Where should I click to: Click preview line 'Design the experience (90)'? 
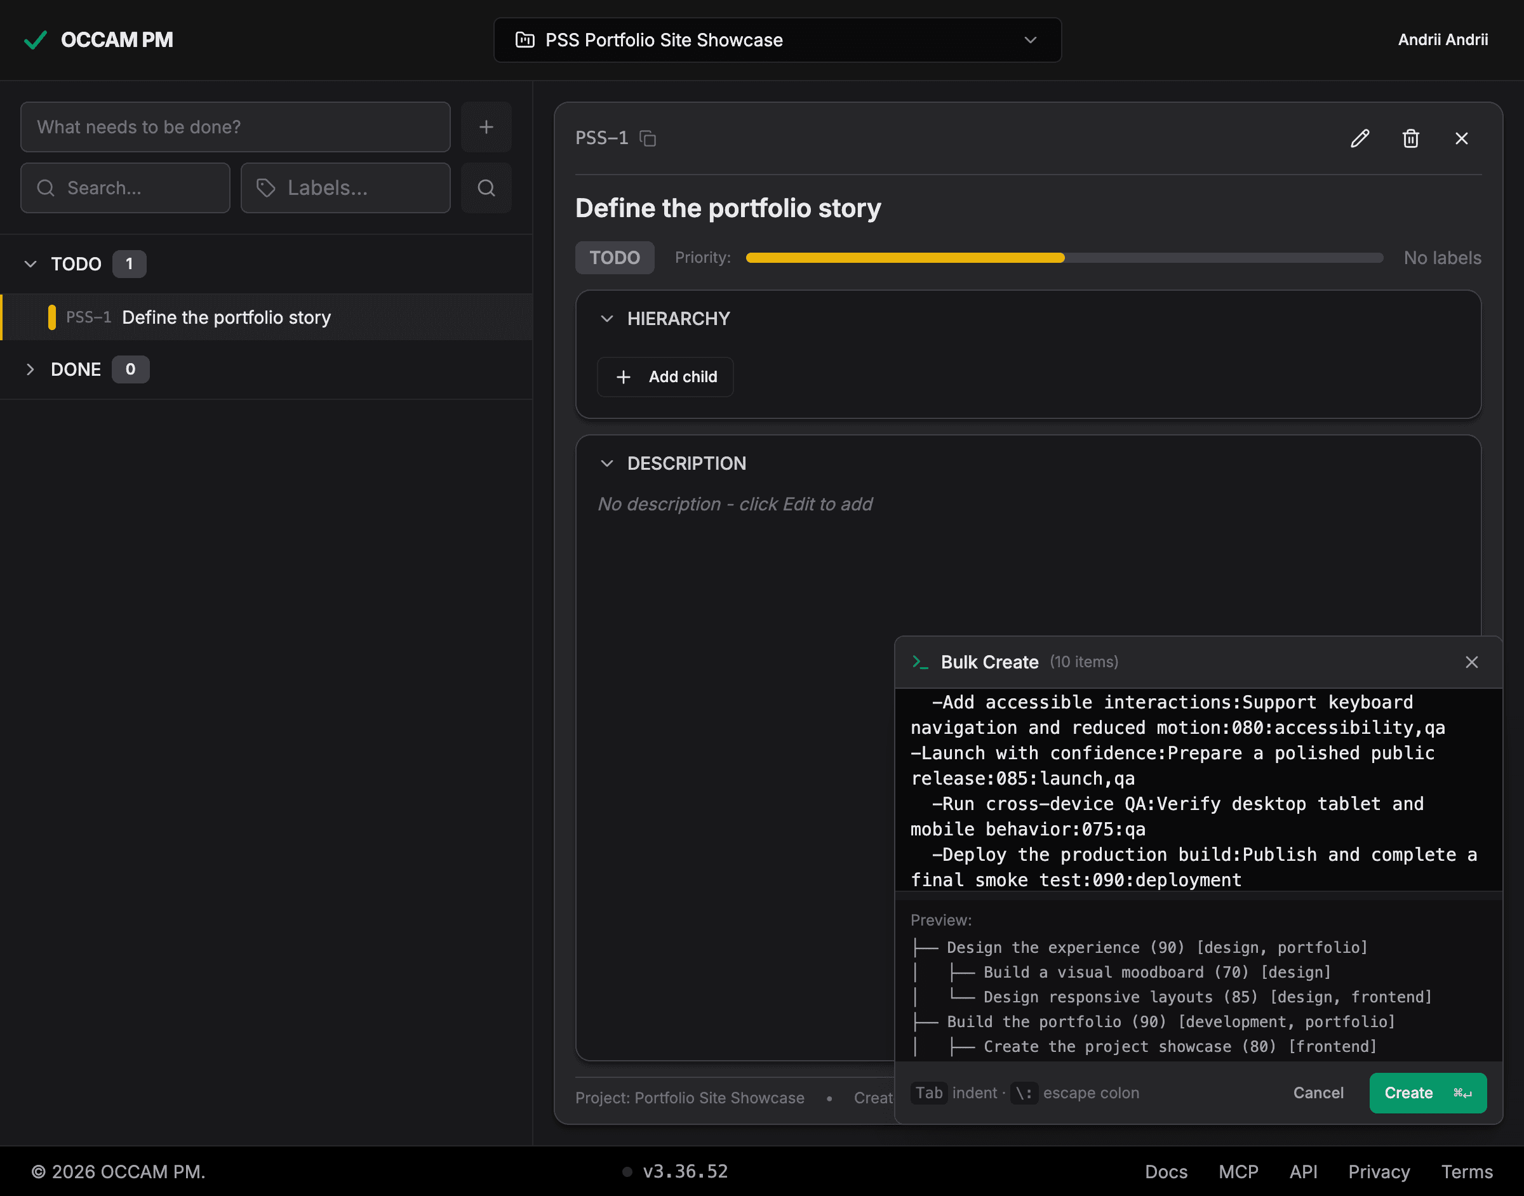pyautogui.click(x=1157, y=947)
